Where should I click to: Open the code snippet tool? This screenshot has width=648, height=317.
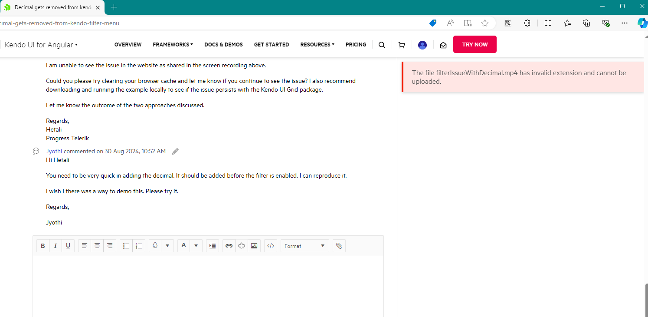(x=271, y=246)
